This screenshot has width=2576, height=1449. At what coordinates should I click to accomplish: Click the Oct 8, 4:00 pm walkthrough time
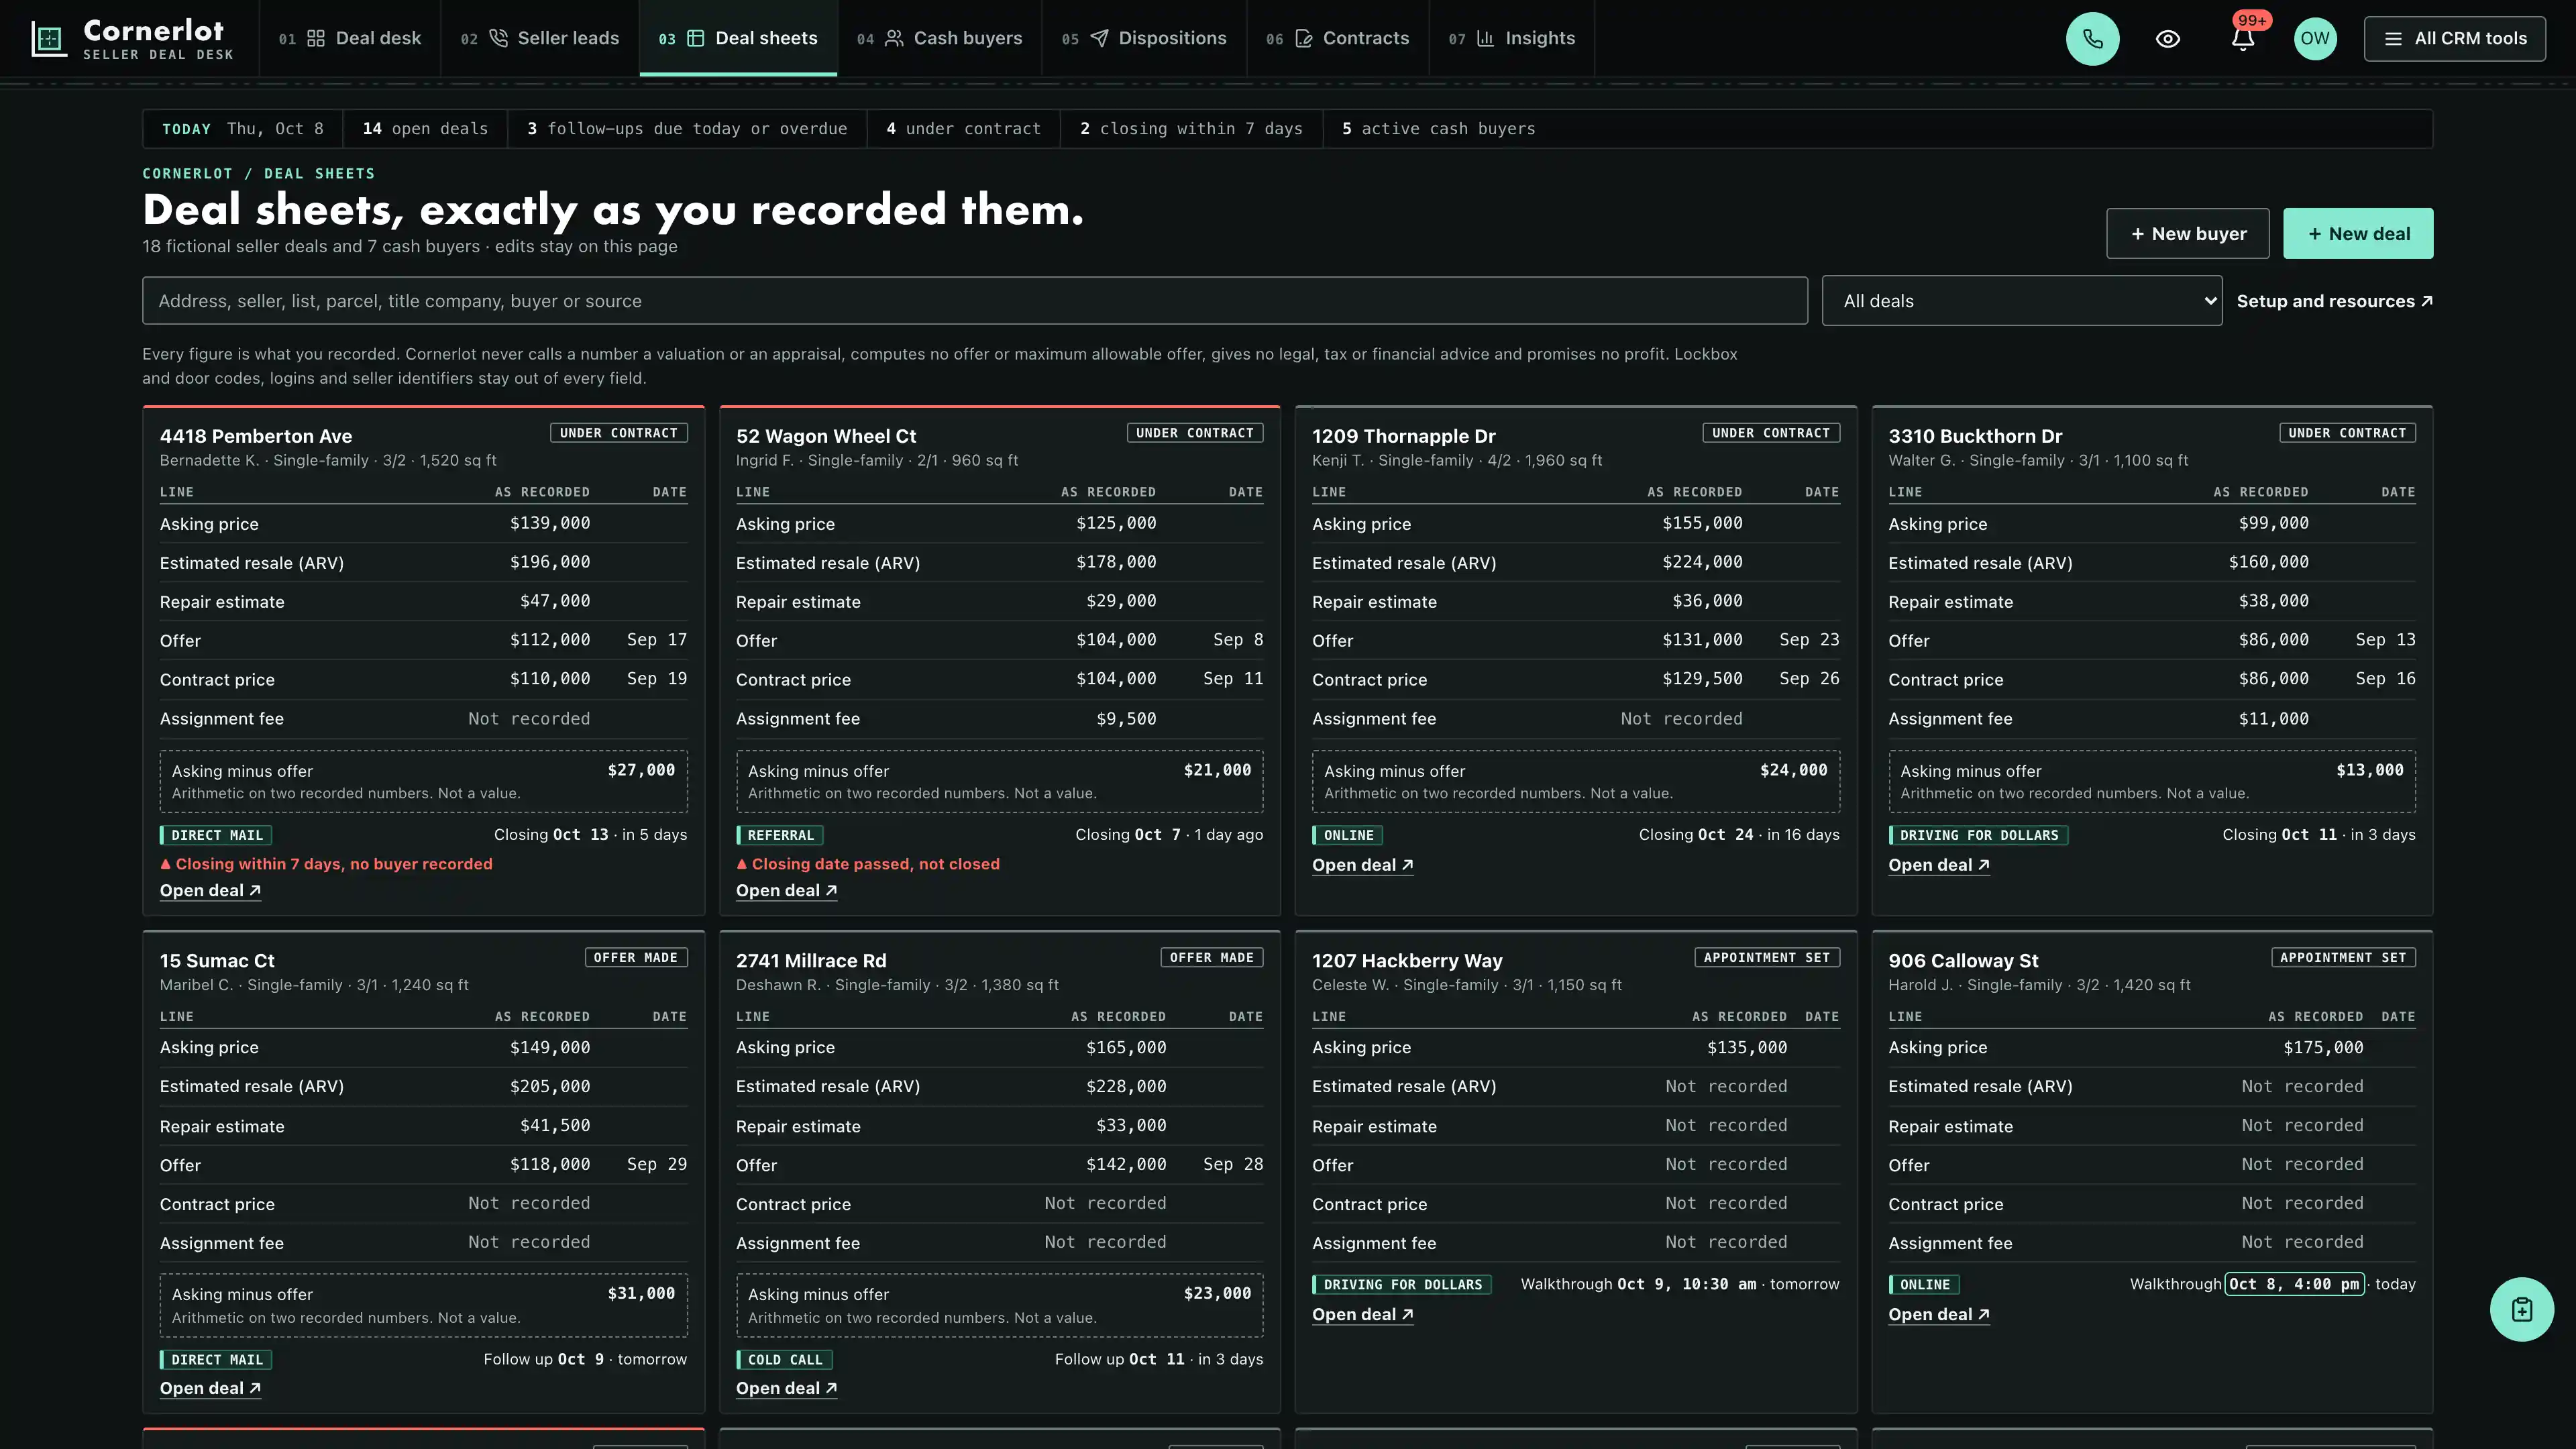point(2294,1284)
